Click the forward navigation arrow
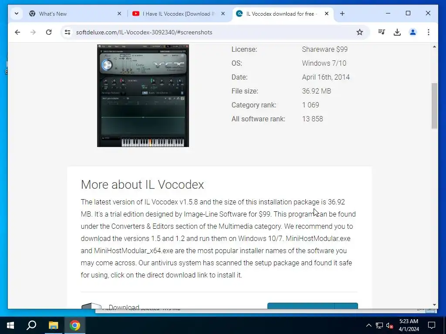Viewport: 446px width, 334px height. click(33, 32)
